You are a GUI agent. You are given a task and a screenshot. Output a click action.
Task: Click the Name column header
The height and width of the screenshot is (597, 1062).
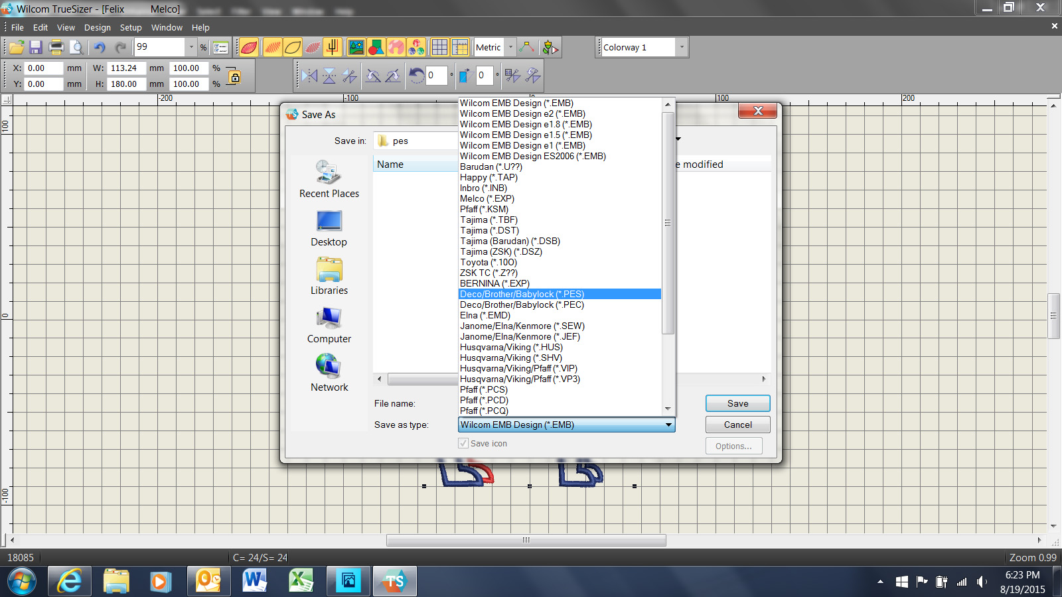coord(415,165)
